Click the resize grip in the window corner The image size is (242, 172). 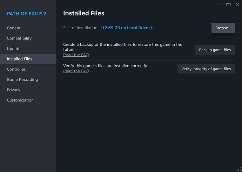[239, 169]
